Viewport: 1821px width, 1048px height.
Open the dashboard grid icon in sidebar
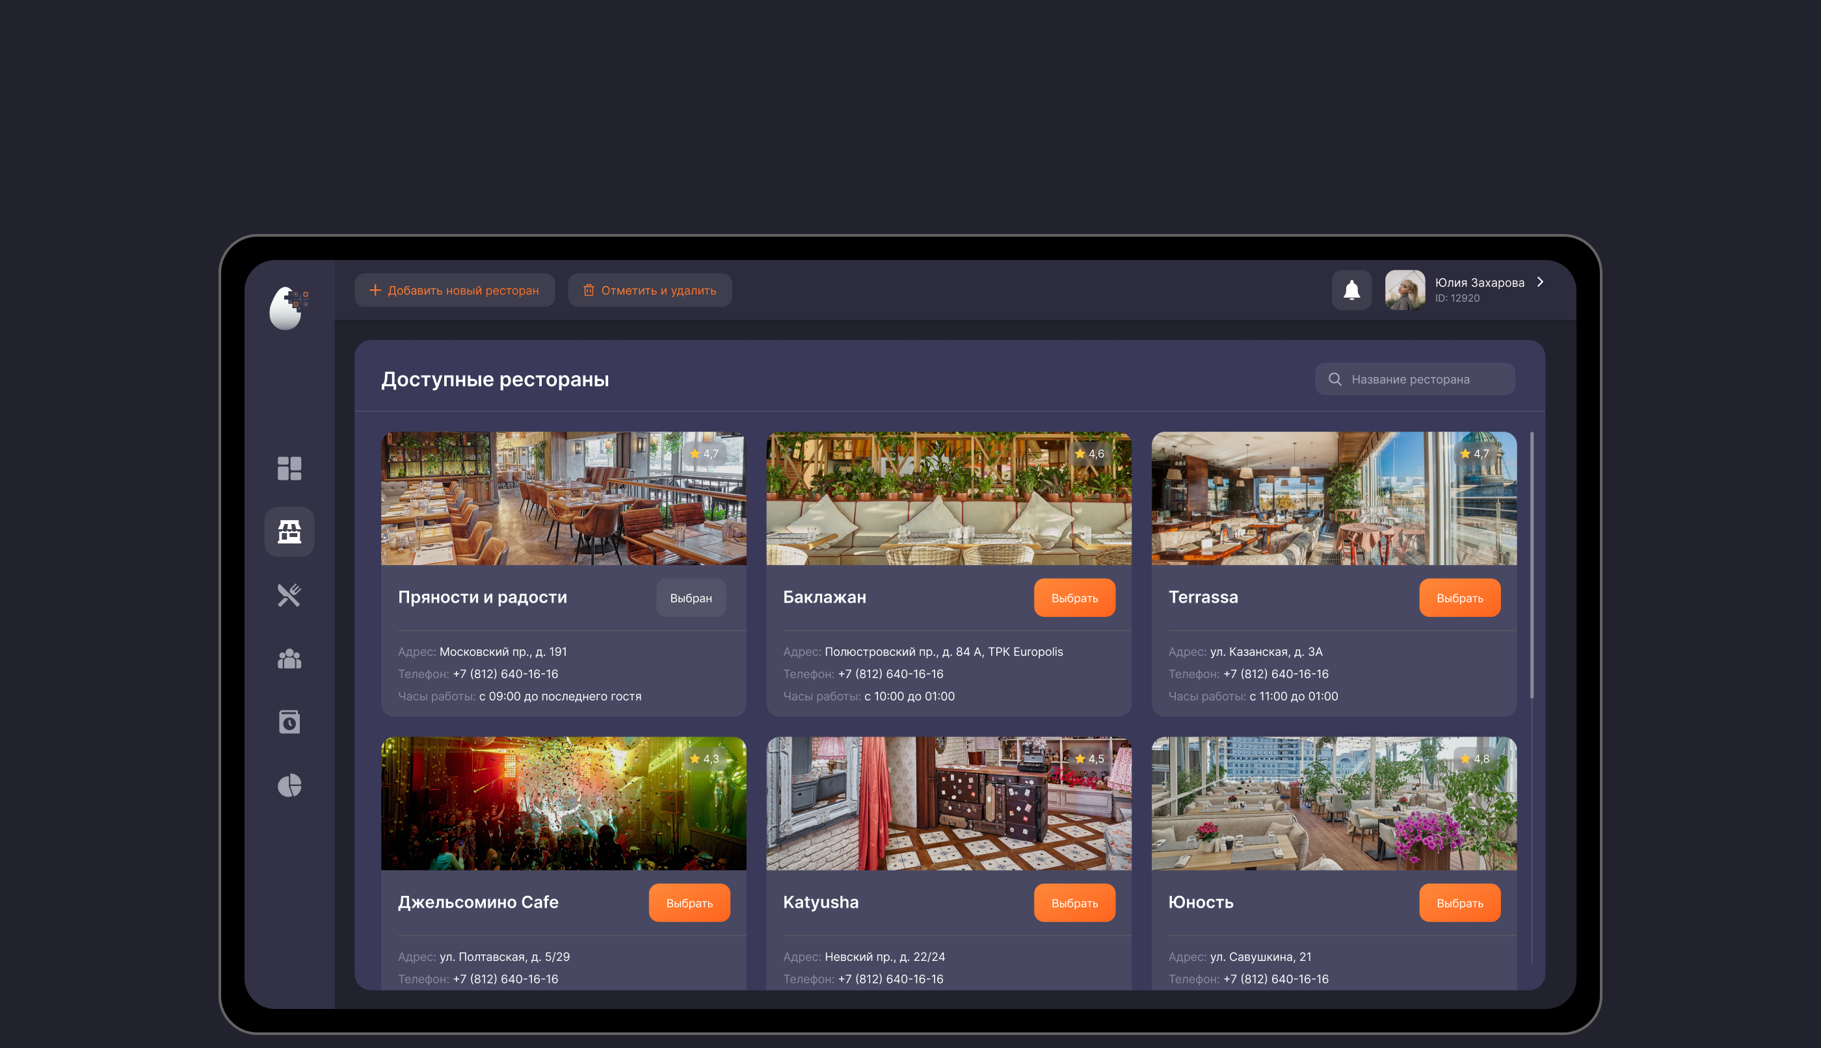point(289,469)
